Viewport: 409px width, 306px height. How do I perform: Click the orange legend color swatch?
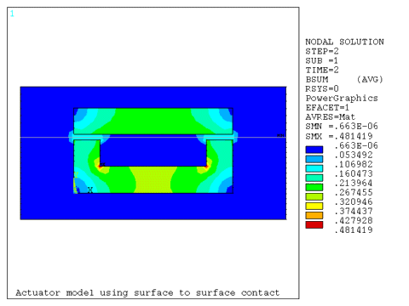tap(314, 215)
